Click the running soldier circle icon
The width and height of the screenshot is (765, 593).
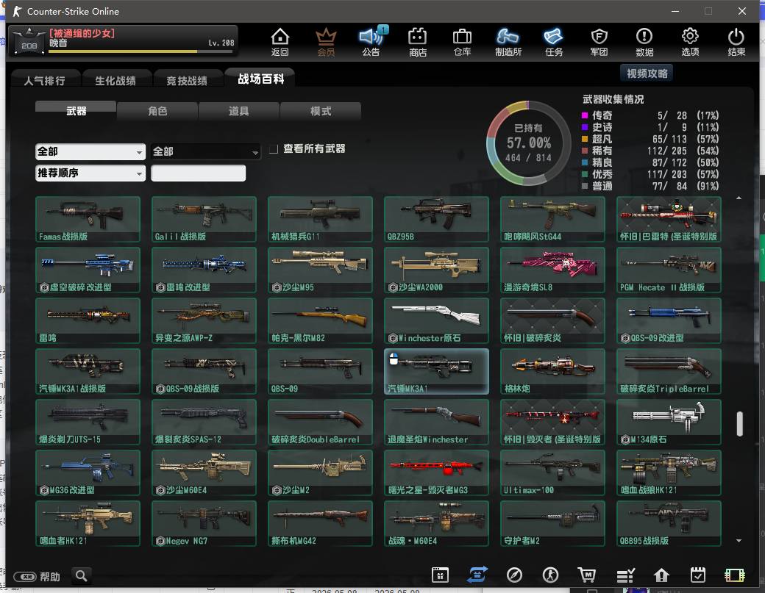pos(550,575)
